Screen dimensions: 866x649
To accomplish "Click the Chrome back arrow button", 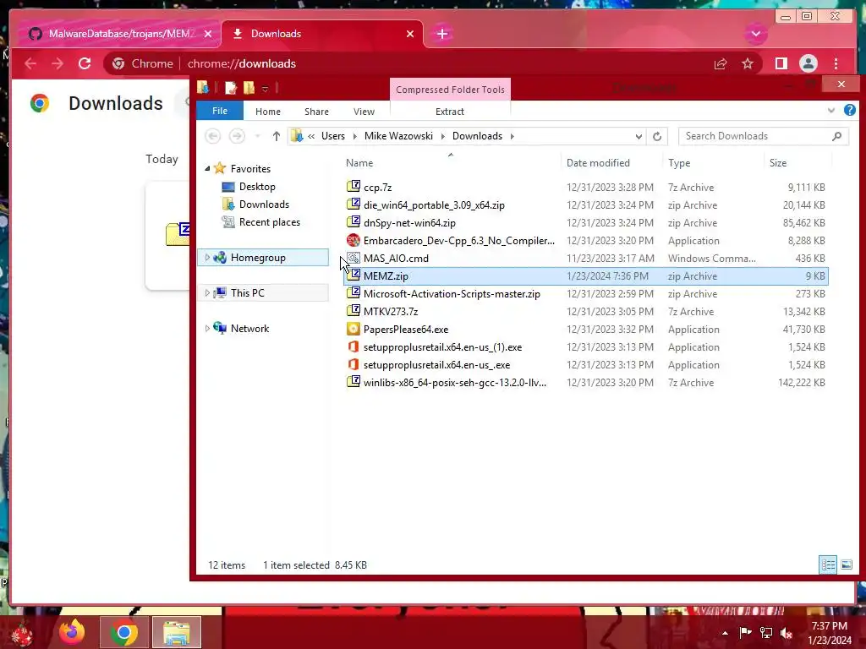I will [30, 63].
